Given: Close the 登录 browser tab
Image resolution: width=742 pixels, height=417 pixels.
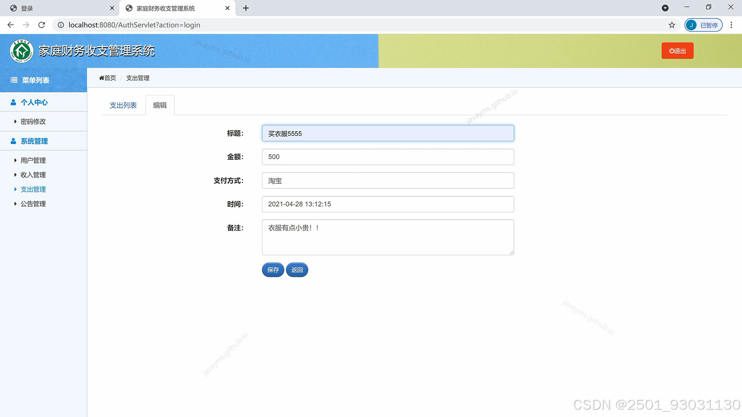Looking at the screenshot, I should click(x=112, y=8).
